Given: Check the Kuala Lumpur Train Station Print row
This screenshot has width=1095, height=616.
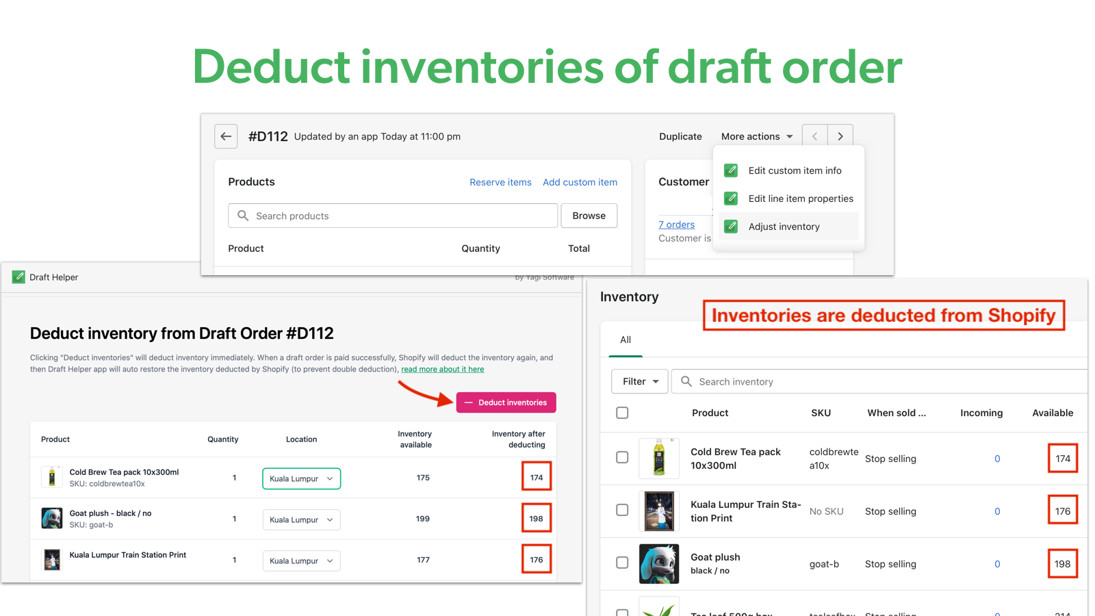Looking at the screenshot, I should tap(622, 510).
